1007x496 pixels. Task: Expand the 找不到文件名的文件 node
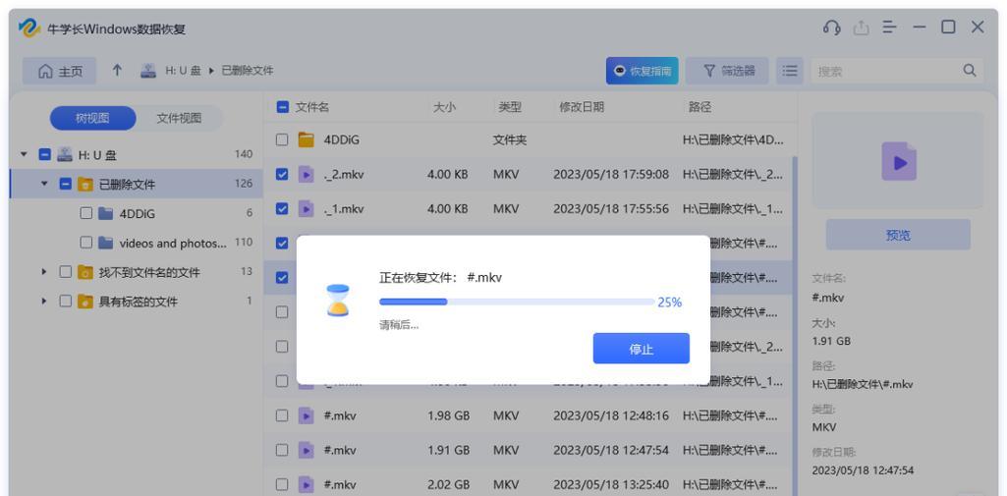[x=44, y=273]
